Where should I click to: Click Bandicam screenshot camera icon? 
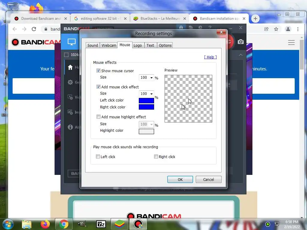(241, 42)
